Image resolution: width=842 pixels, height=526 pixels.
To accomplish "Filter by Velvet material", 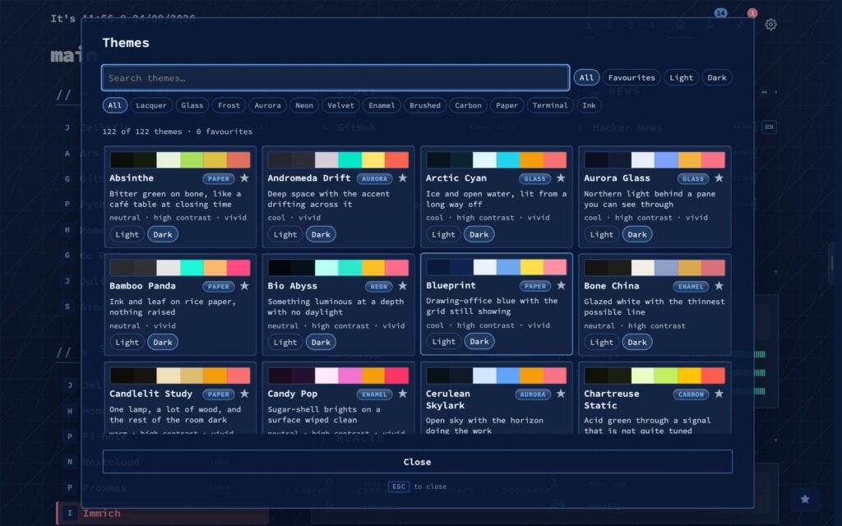I will tap(341, 106).
